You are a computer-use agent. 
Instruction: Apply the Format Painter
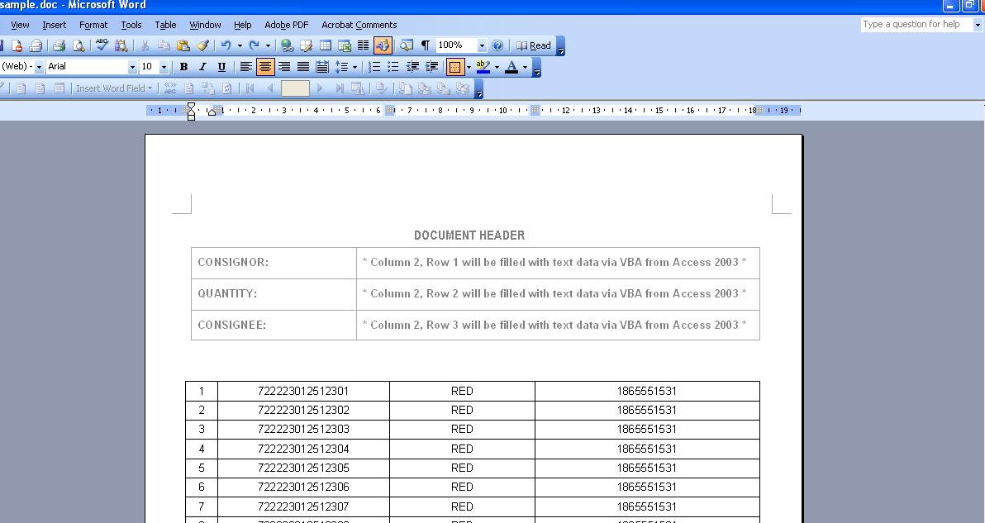(x=202, y=45)
